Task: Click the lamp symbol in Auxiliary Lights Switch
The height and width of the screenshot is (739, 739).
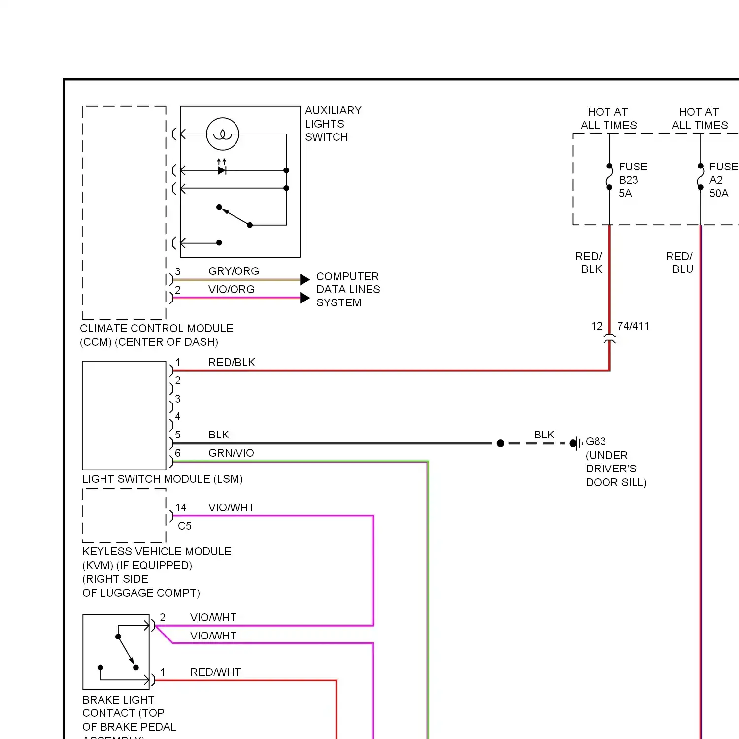Action: coord(223,134)
